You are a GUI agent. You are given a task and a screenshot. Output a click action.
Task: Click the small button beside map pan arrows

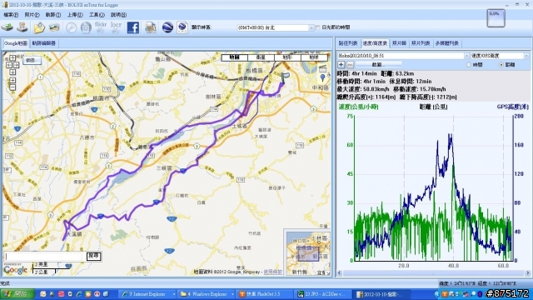tap(32, 60)
